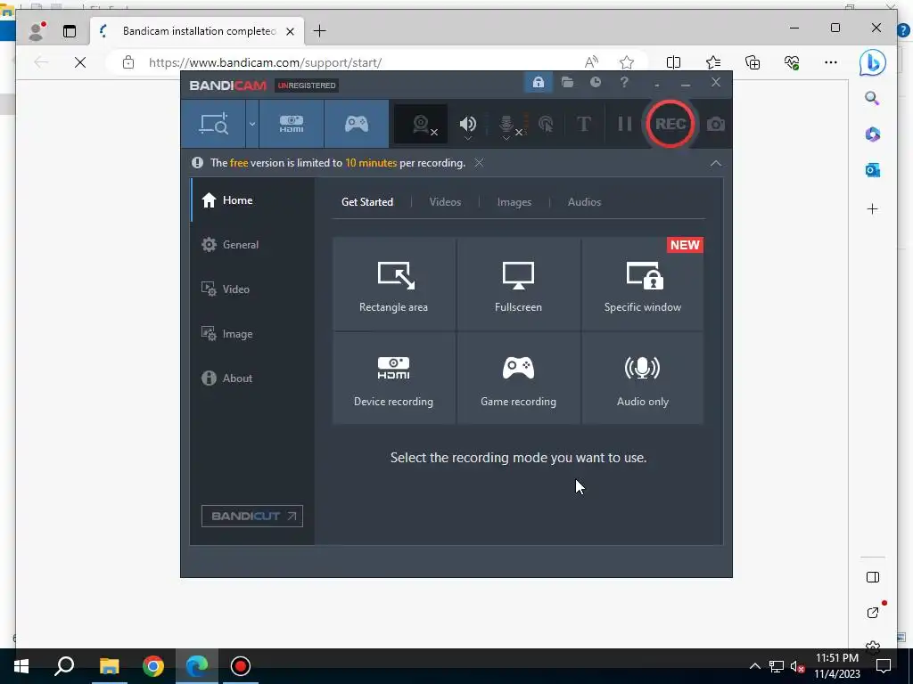
Task: Add page to favorites star icon
Action: [627, 62]
